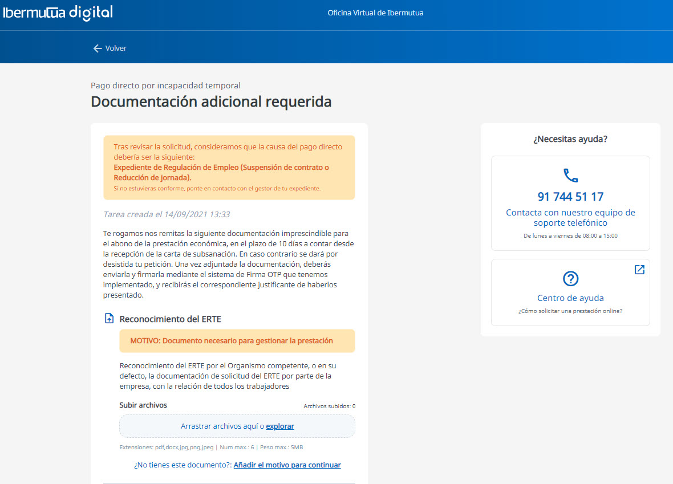Click the Reconocimiento del ERTE section heading
Image resolution: width=673 pixels, height=484 pixels.
(x=170, y=319)
